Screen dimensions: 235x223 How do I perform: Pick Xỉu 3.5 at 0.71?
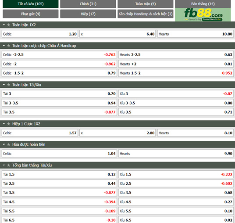pyautogui.click(x=176, y=112)
